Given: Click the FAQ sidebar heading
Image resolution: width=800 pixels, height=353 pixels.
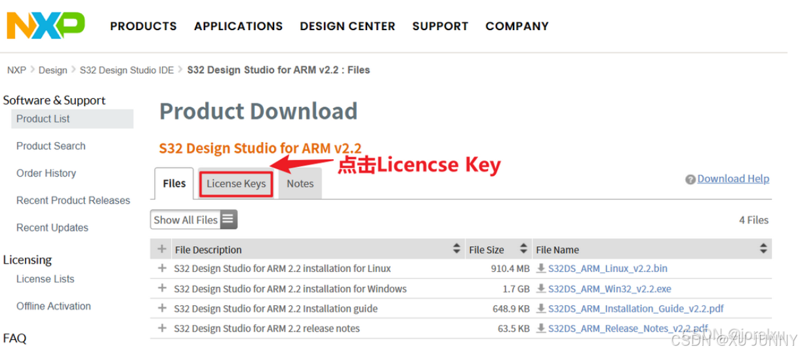Looking at the screenshot, I should (x=15, y=339).
